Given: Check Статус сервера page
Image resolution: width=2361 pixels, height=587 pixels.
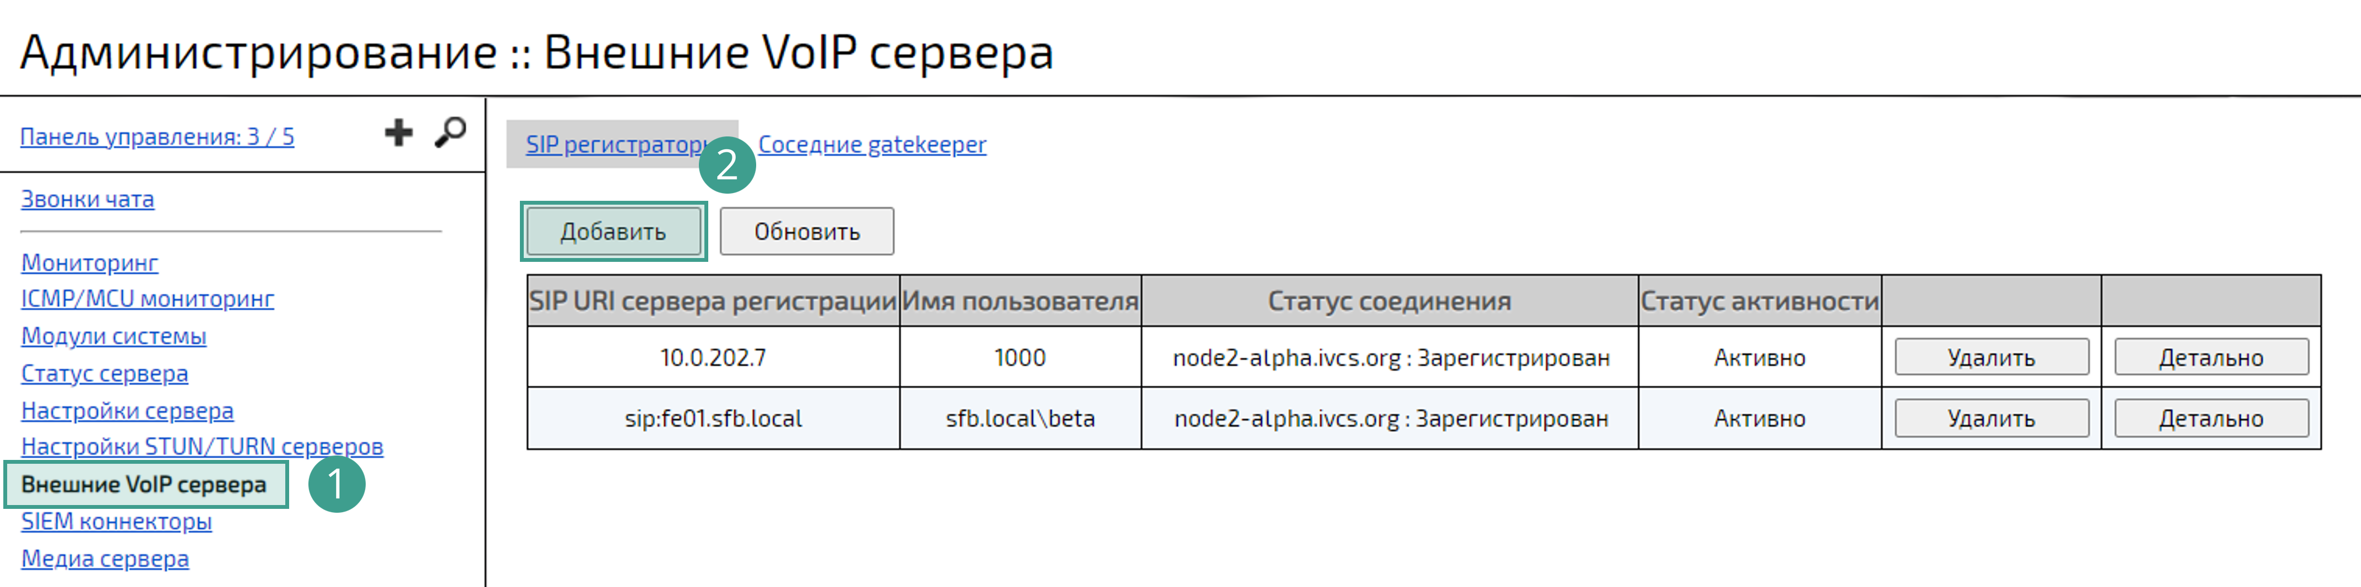Looking at the screenshot, I should 105,374.
